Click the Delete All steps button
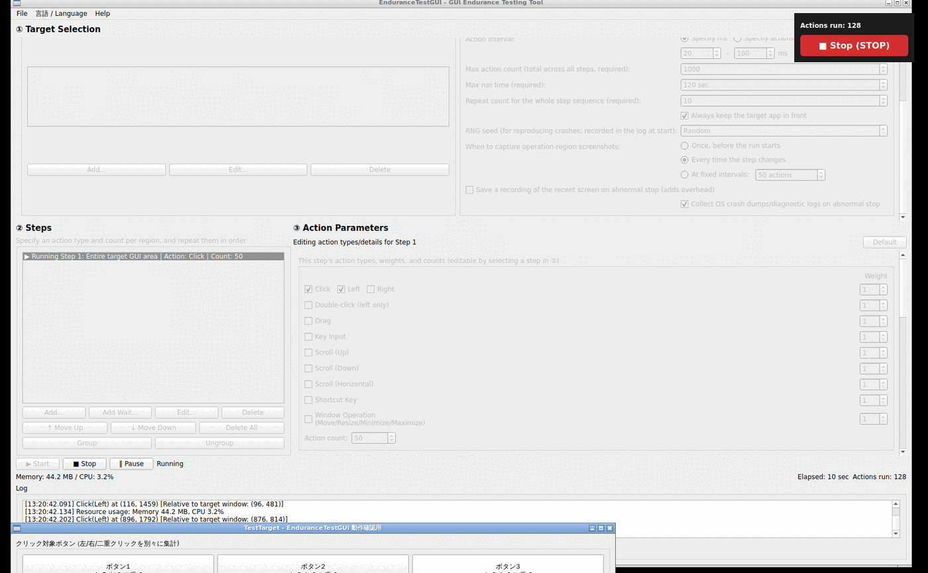 coord(241,428)
